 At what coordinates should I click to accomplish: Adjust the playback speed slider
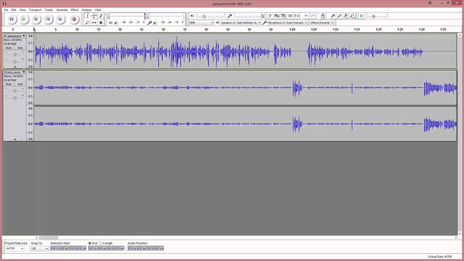pyautogui.click(x=377, y=16)
